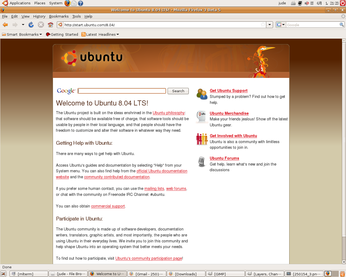Click the page Search button
The width and height of the screenshot is (346, 277).
(x=178, y=91)
